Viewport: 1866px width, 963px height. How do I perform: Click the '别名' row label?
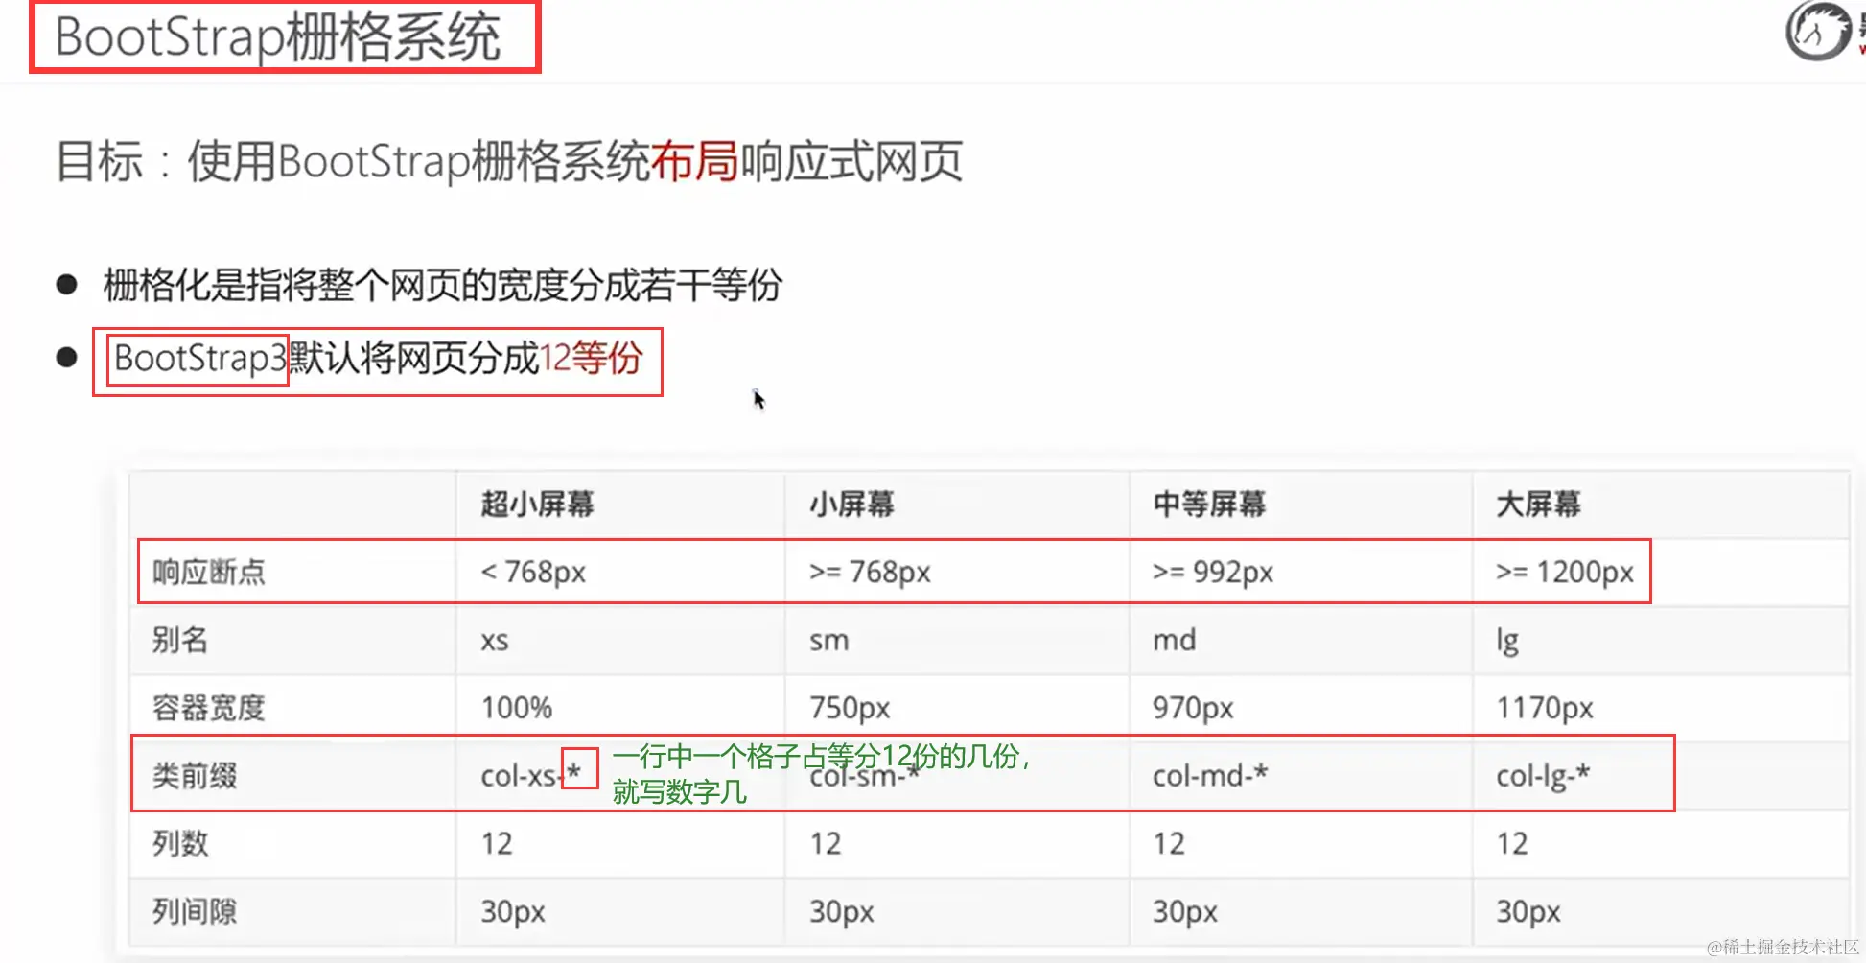click(179, 640)
